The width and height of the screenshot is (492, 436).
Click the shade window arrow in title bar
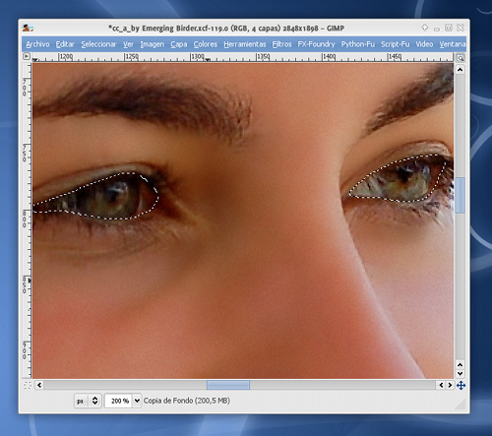(425, 28)
